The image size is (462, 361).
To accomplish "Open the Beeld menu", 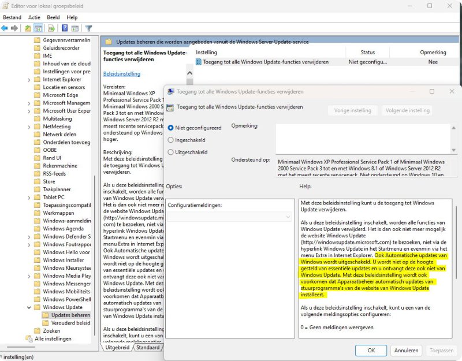I will point(53,17).
